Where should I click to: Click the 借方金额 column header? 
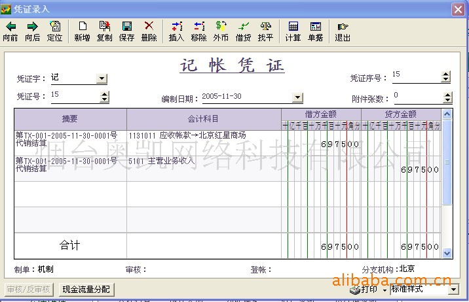click(x=321, y=114)
